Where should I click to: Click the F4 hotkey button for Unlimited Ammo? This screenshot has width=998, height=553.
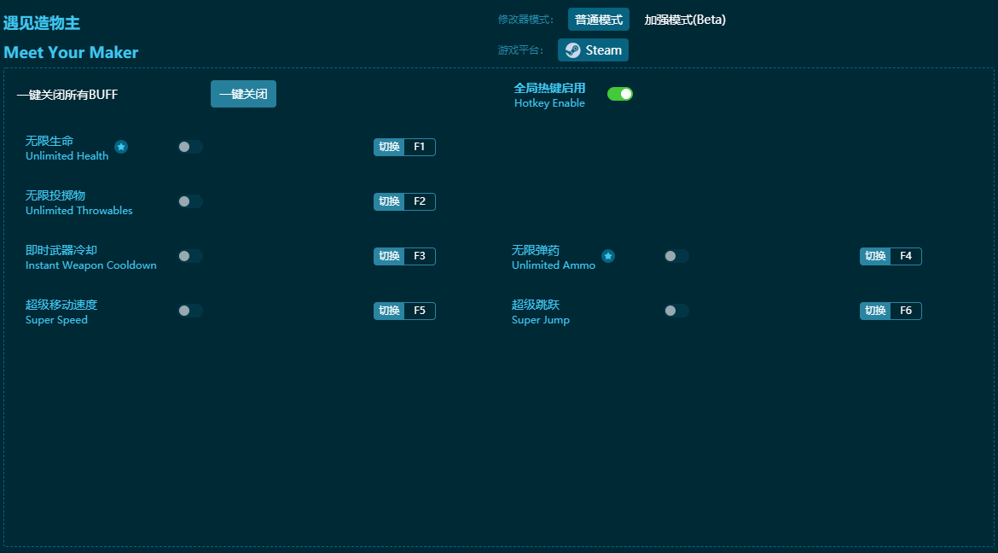905,256
